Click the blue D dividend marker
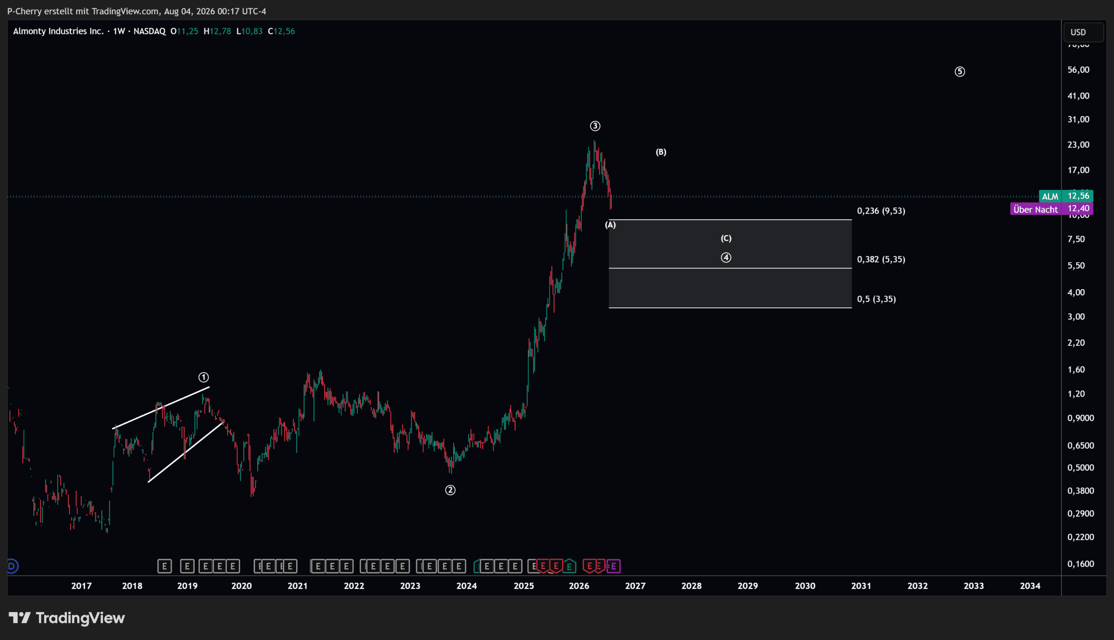The height and width of the screenshot is (640, 1114). point(12,566)
